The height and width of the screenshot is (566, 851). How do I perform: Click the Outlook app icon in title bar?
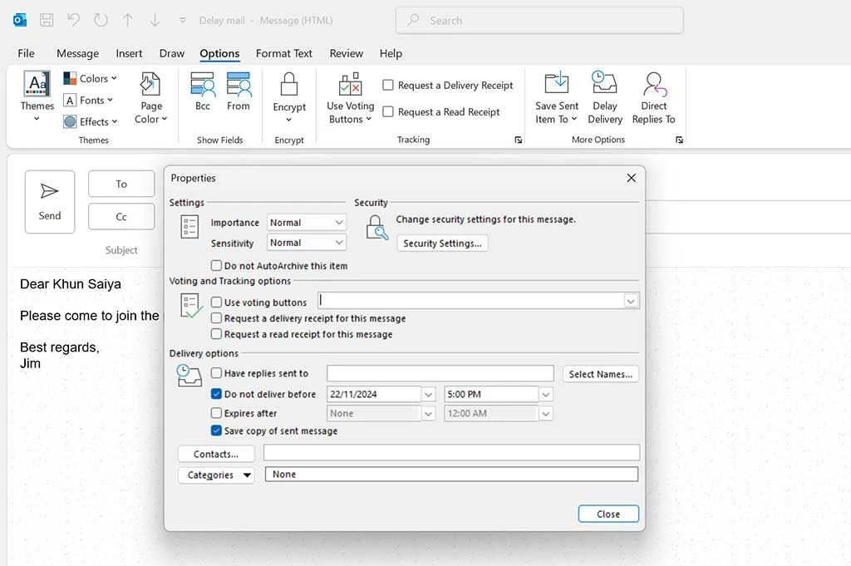(20, 21)
